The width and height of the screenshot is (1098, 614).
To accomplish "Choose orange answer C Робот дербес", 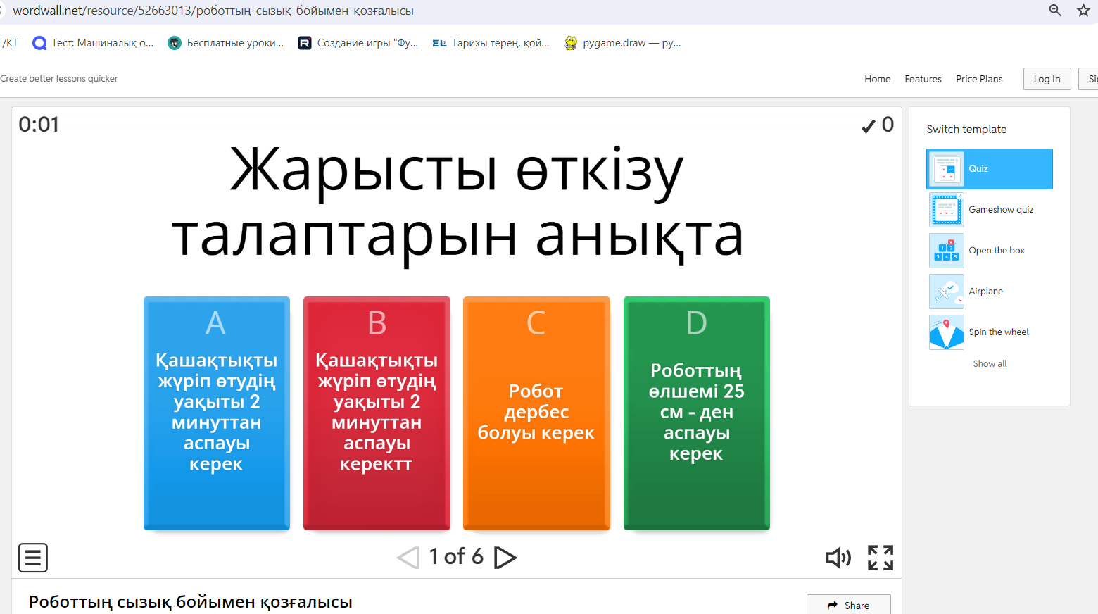I will click(x=536, y=413).
